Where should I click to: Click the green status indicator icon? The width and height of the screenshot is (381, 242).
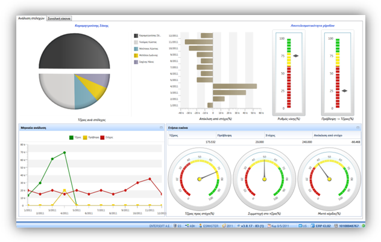click(x=364, y=226)
